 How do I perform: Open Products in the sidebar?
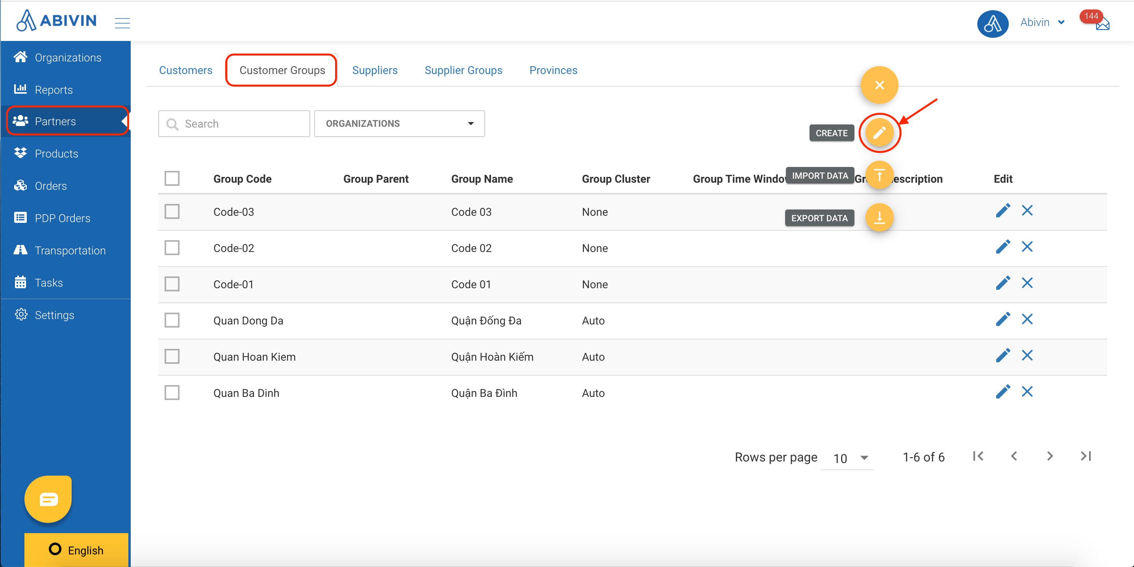[66, 154]
